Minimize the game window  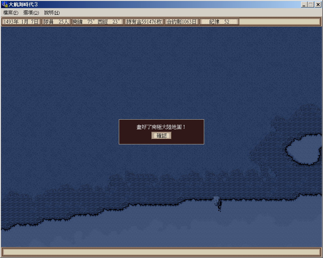click(304, 5)
